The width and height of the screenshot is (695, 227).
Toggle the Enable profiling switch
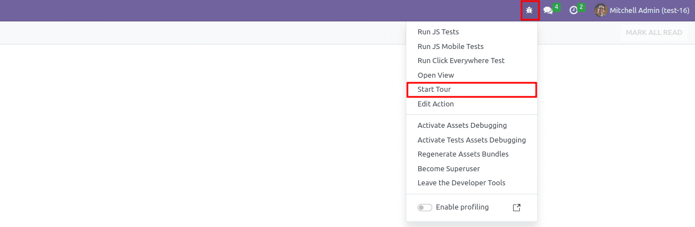pyautogui.click(x=425, y=207)
